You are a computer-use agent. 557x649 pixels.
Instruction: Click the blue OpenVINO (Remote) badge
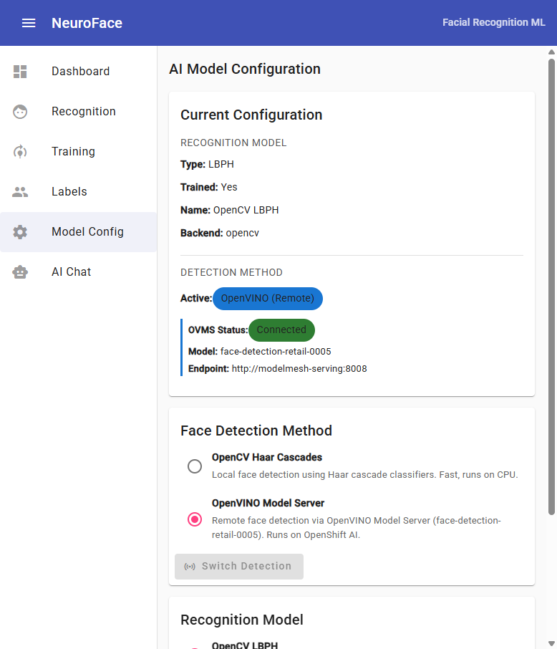[x=267, y=298]
